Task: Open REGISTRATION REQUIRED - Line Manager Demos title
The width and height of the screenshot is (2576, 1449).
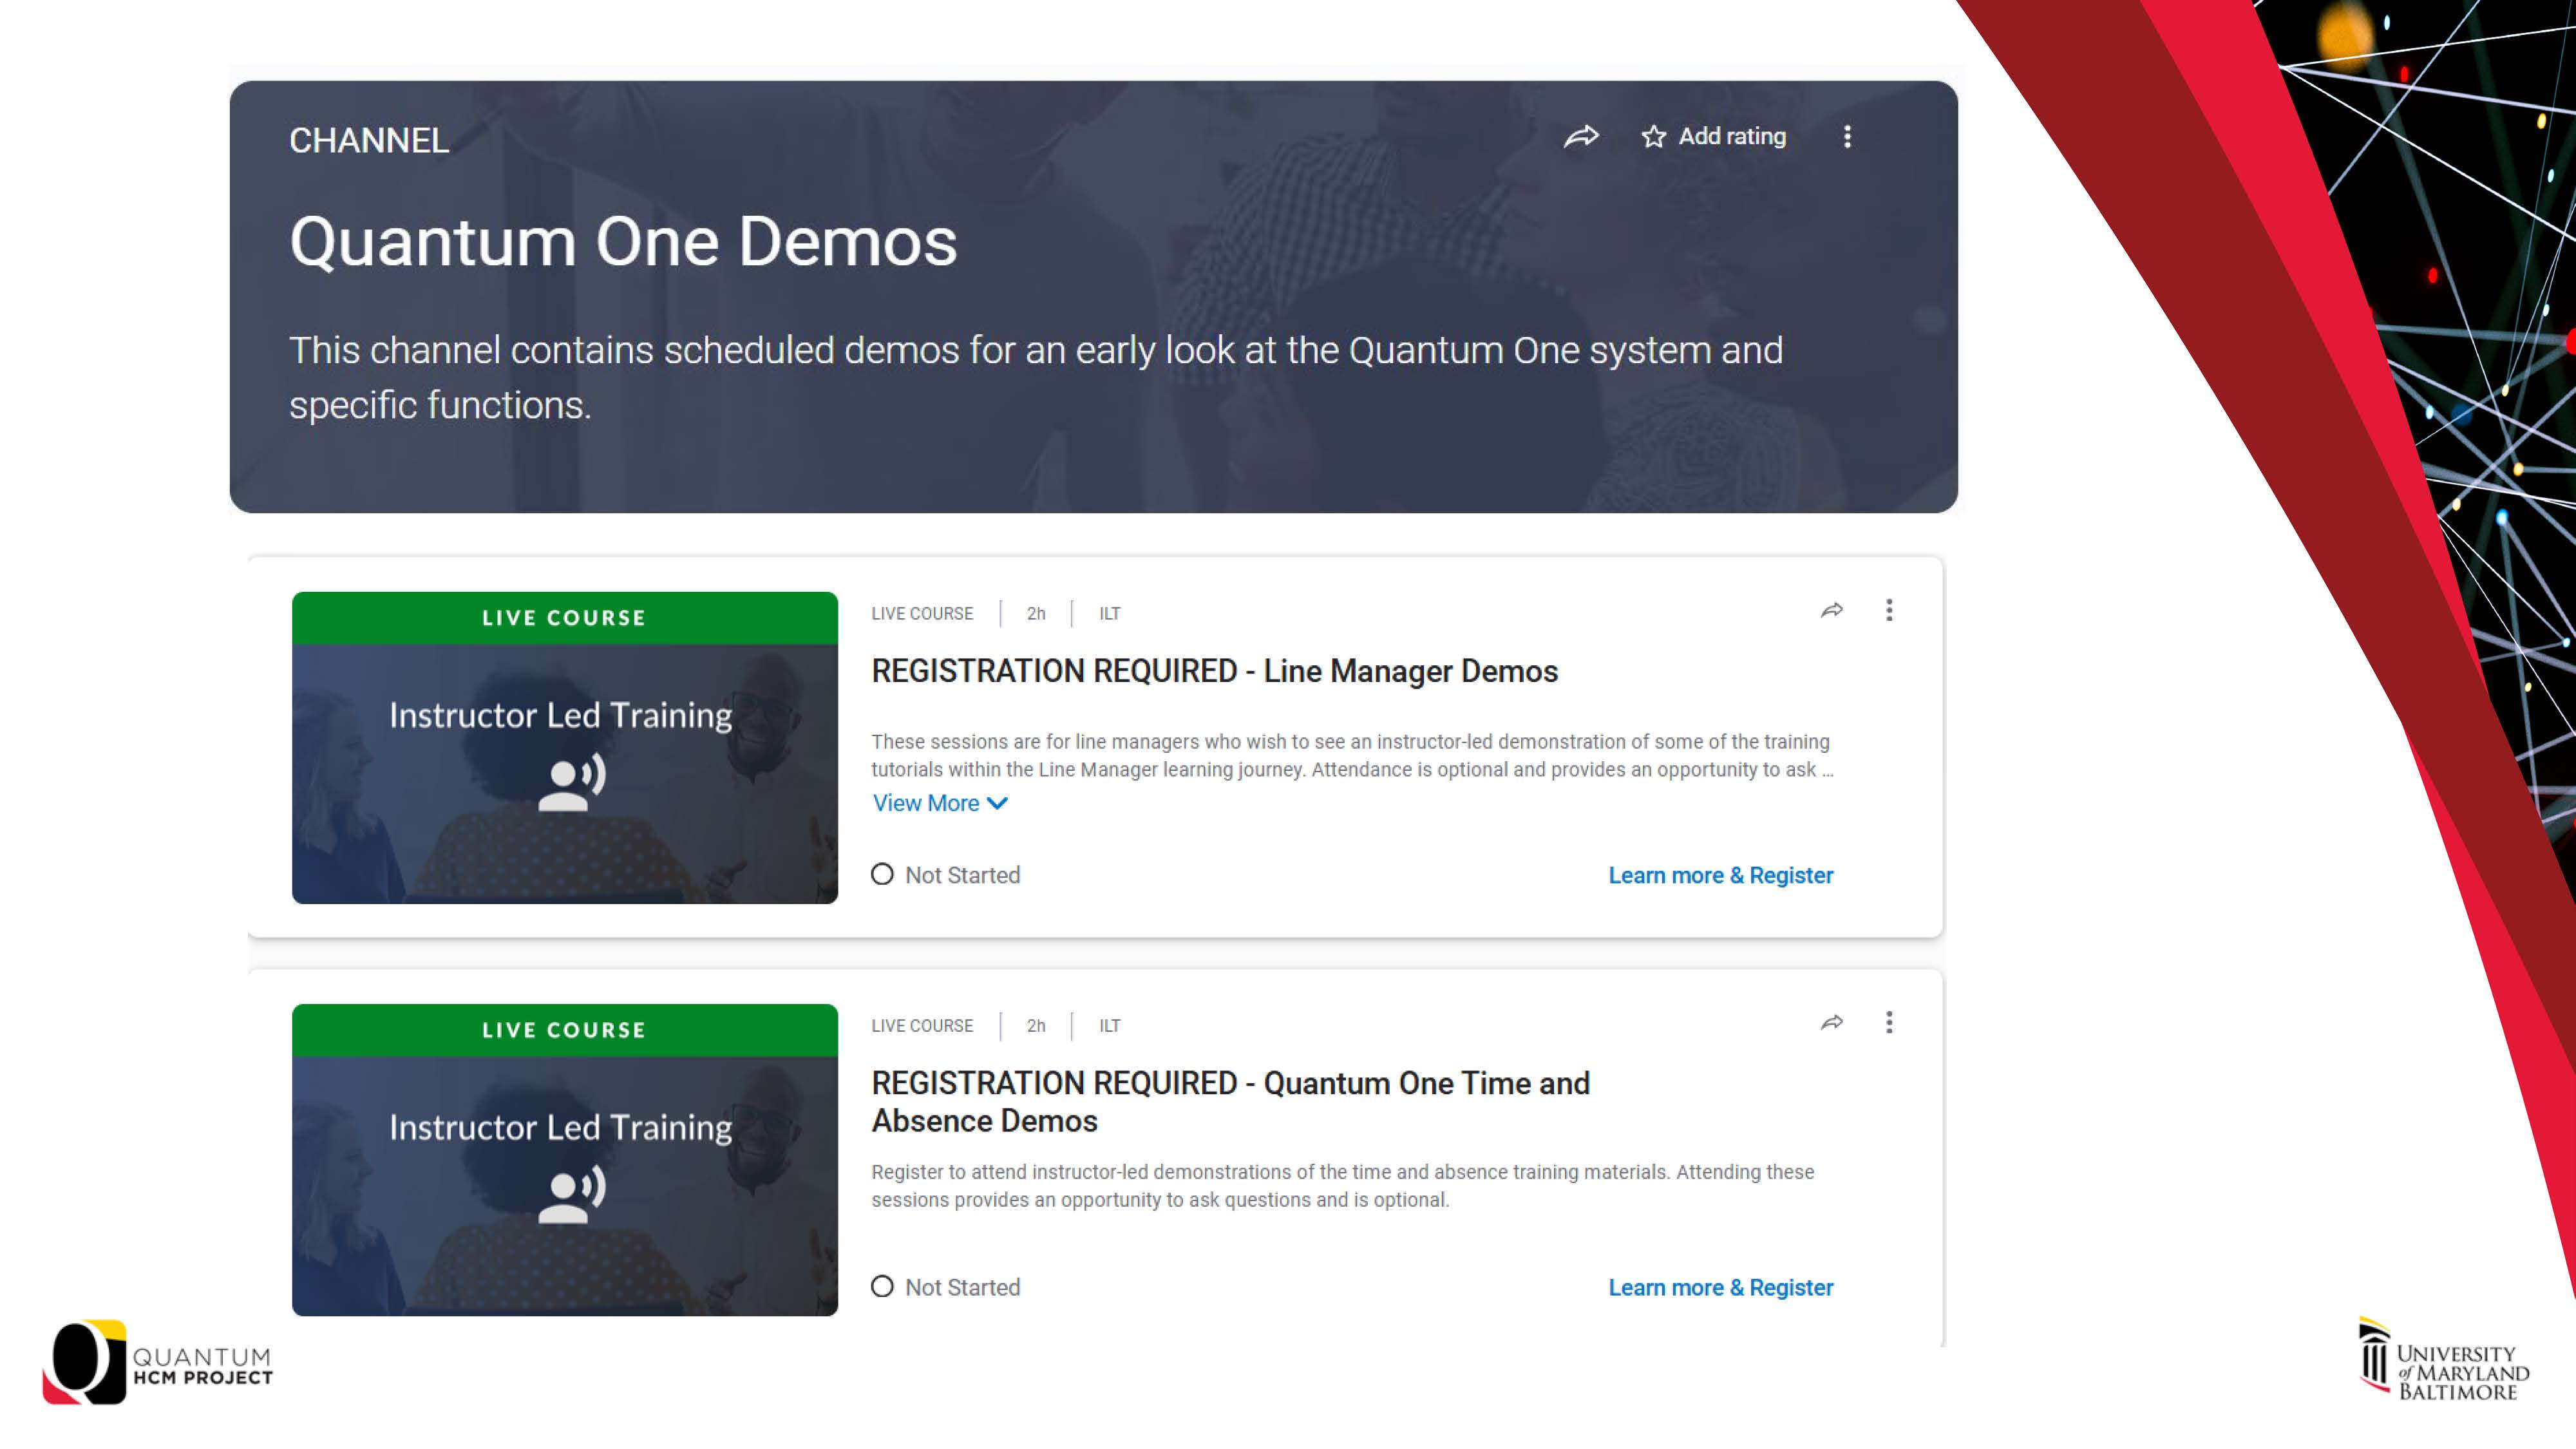Action: coord(1214,671)
